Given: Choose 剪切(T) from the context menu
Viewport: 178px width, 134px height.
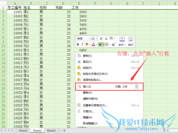Looking at the screenshot, I should click(x=109, y=62).
